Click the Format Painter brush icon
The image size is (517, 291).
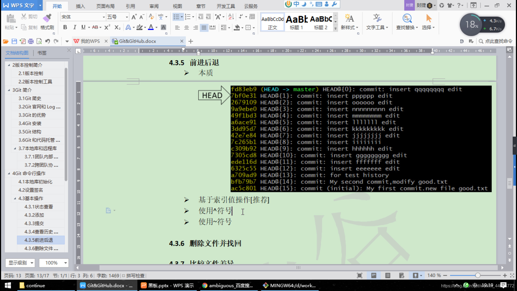(x=47, y=18)
